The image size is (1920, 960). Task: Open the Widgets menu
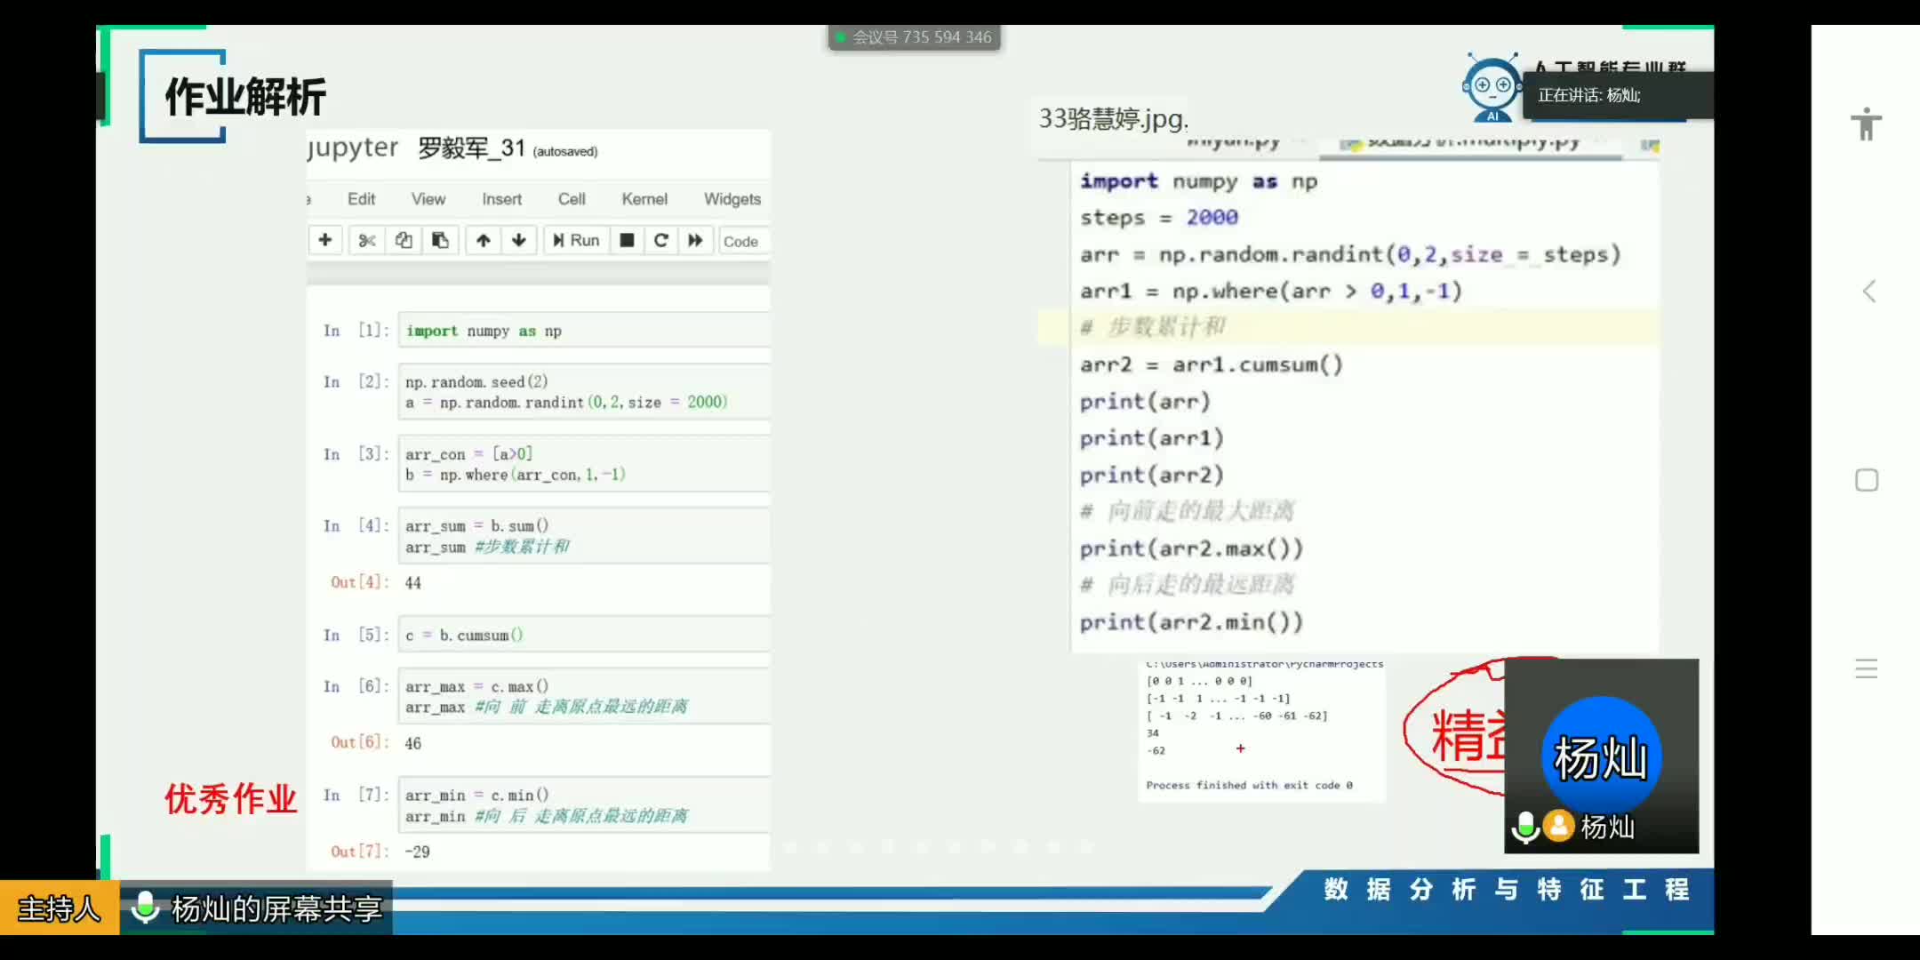pyautogui.click(x=732, y=199)
